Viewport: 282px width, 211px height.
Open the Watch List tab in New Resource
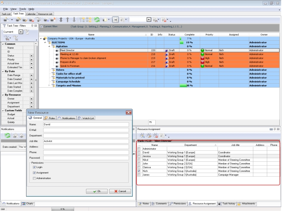(86, 118)
